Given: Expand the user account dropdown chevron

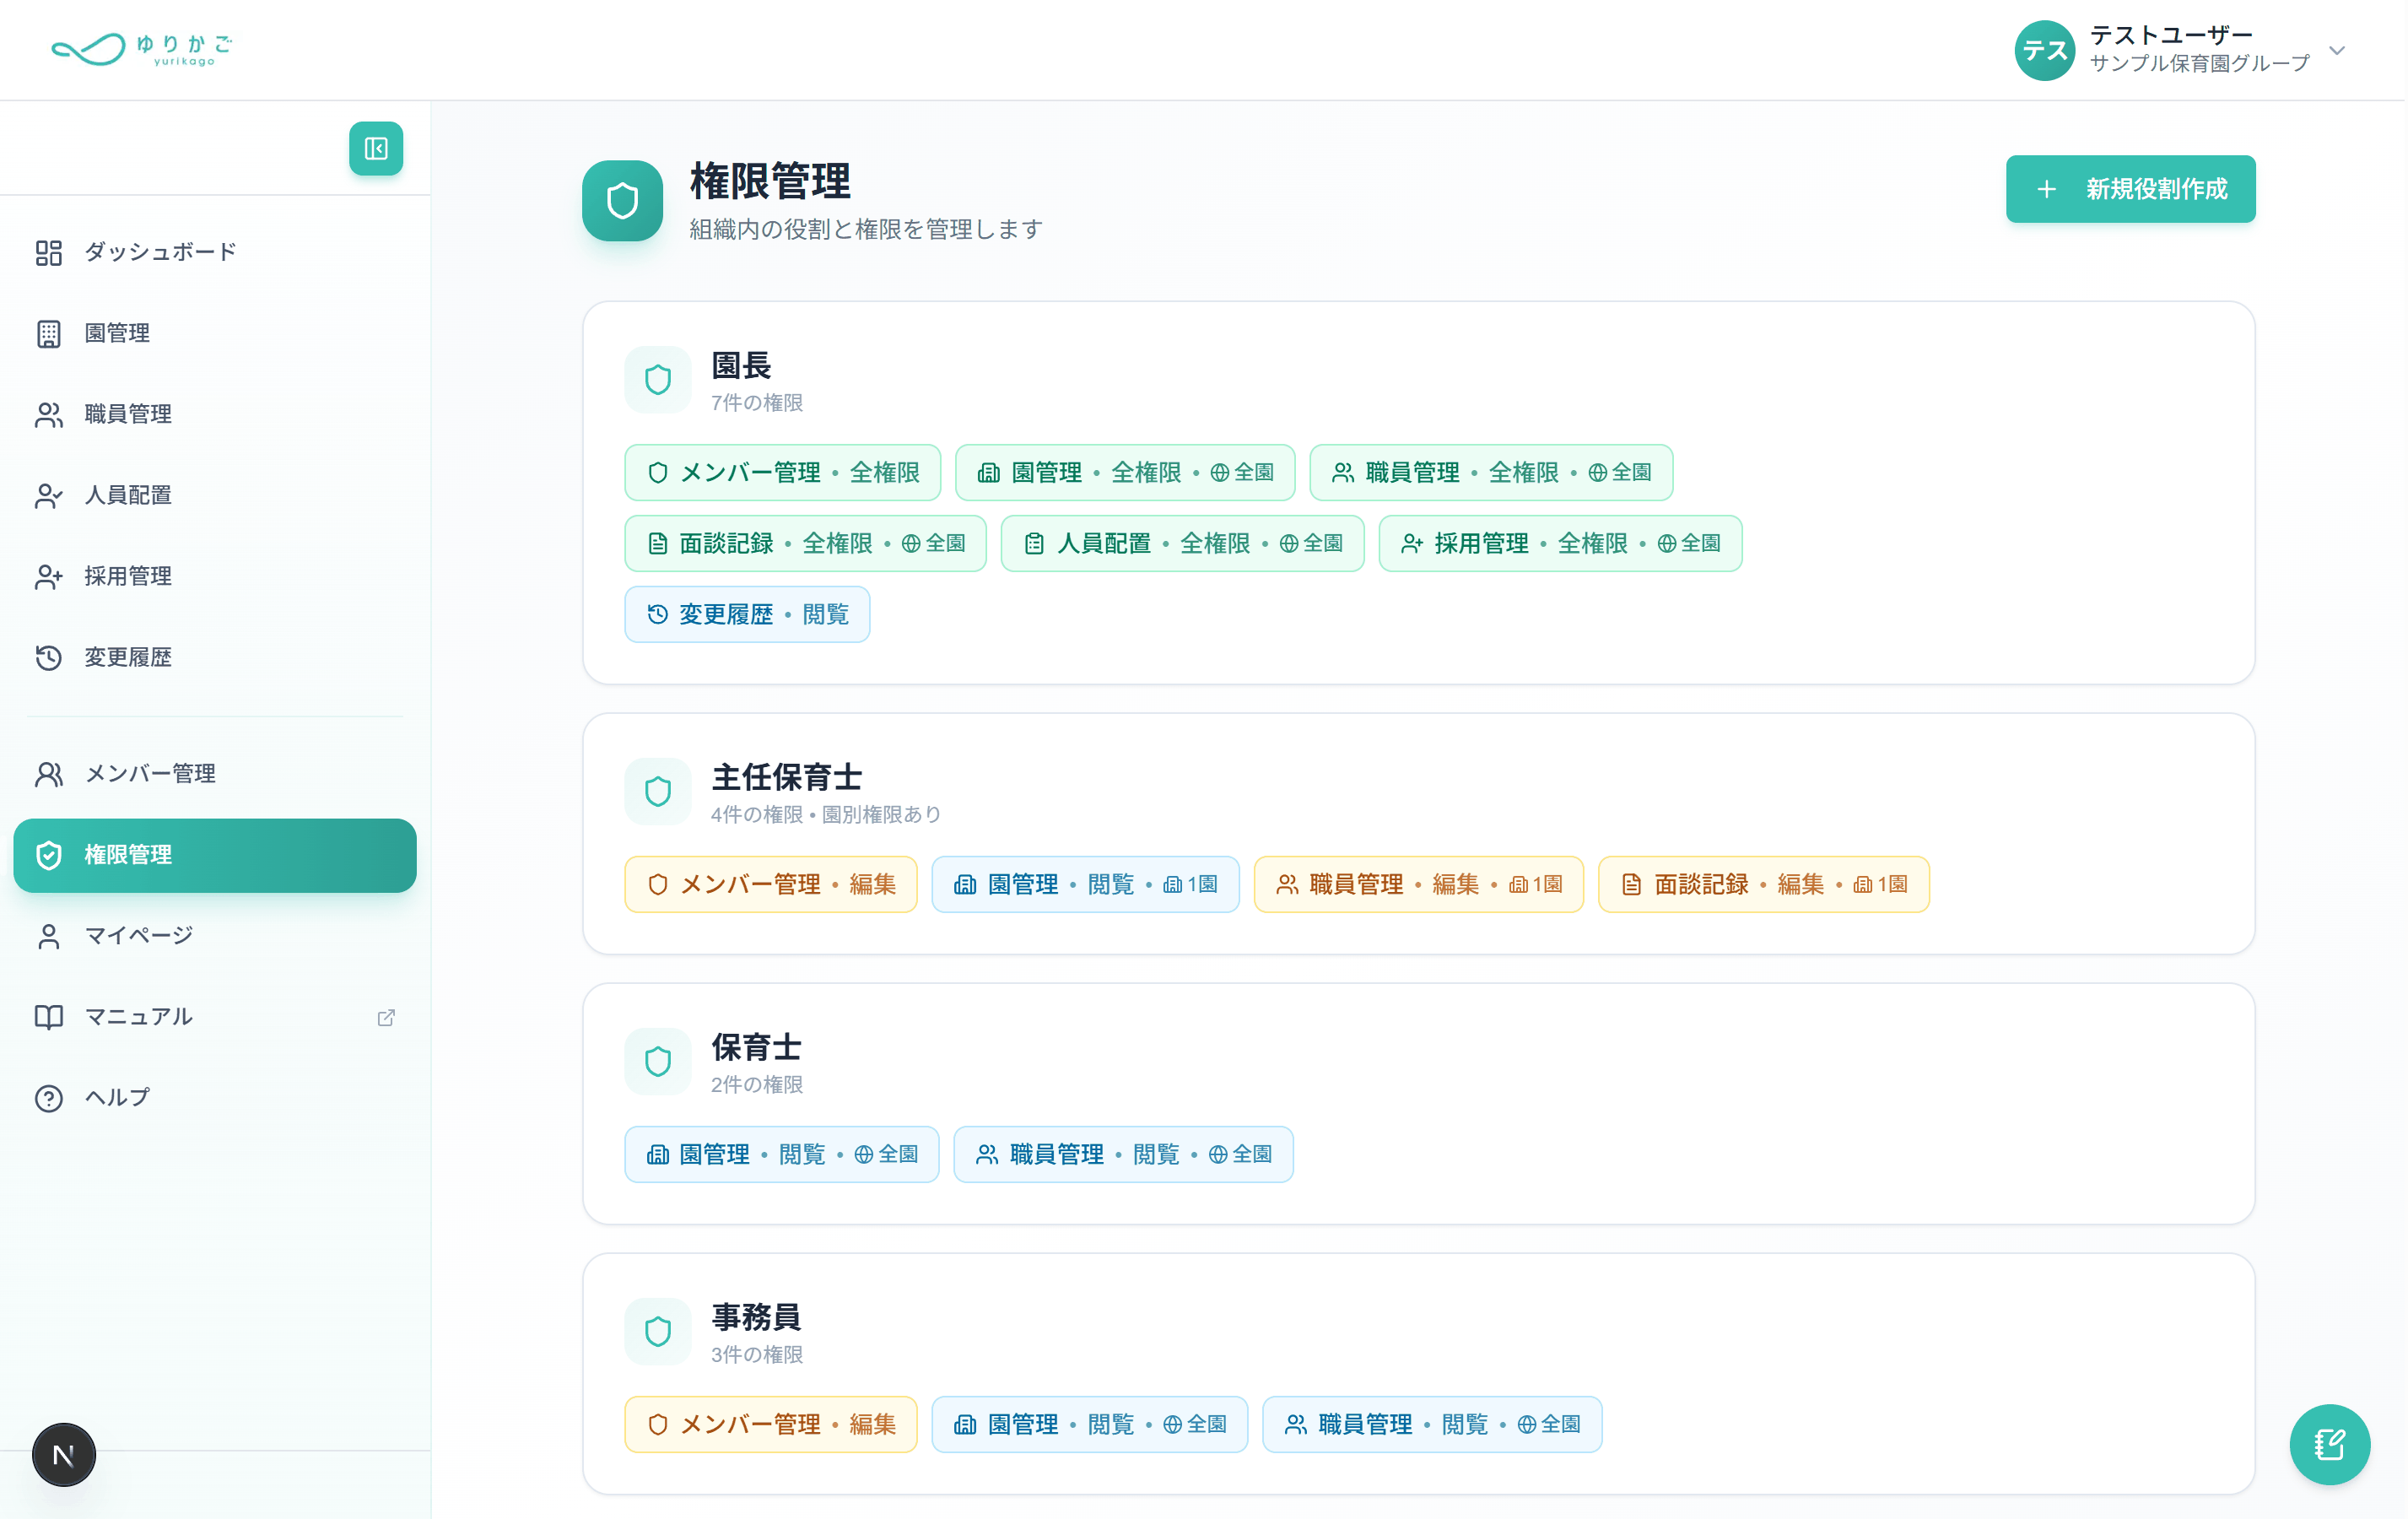Looking at the screenshot, I should (2336, 50).
